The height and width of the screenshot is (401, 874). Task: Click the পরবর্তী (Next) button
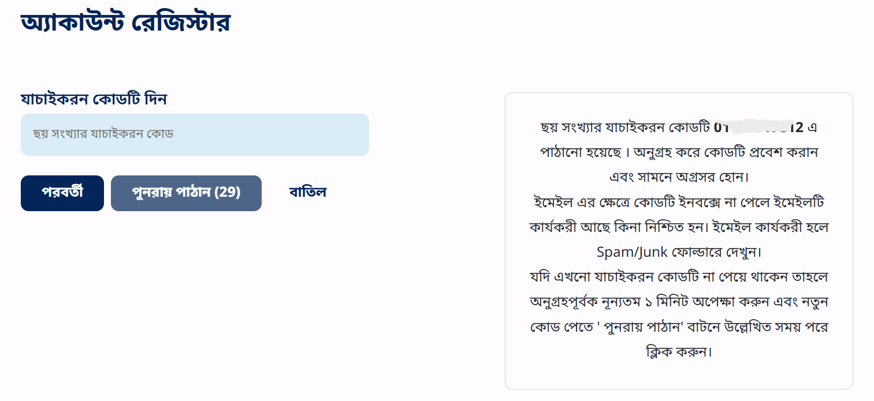tap(62, 193)
